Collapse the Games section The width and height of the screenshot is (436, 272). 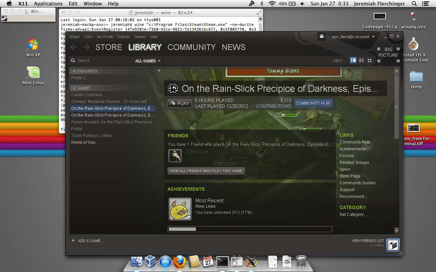point(74,88)
